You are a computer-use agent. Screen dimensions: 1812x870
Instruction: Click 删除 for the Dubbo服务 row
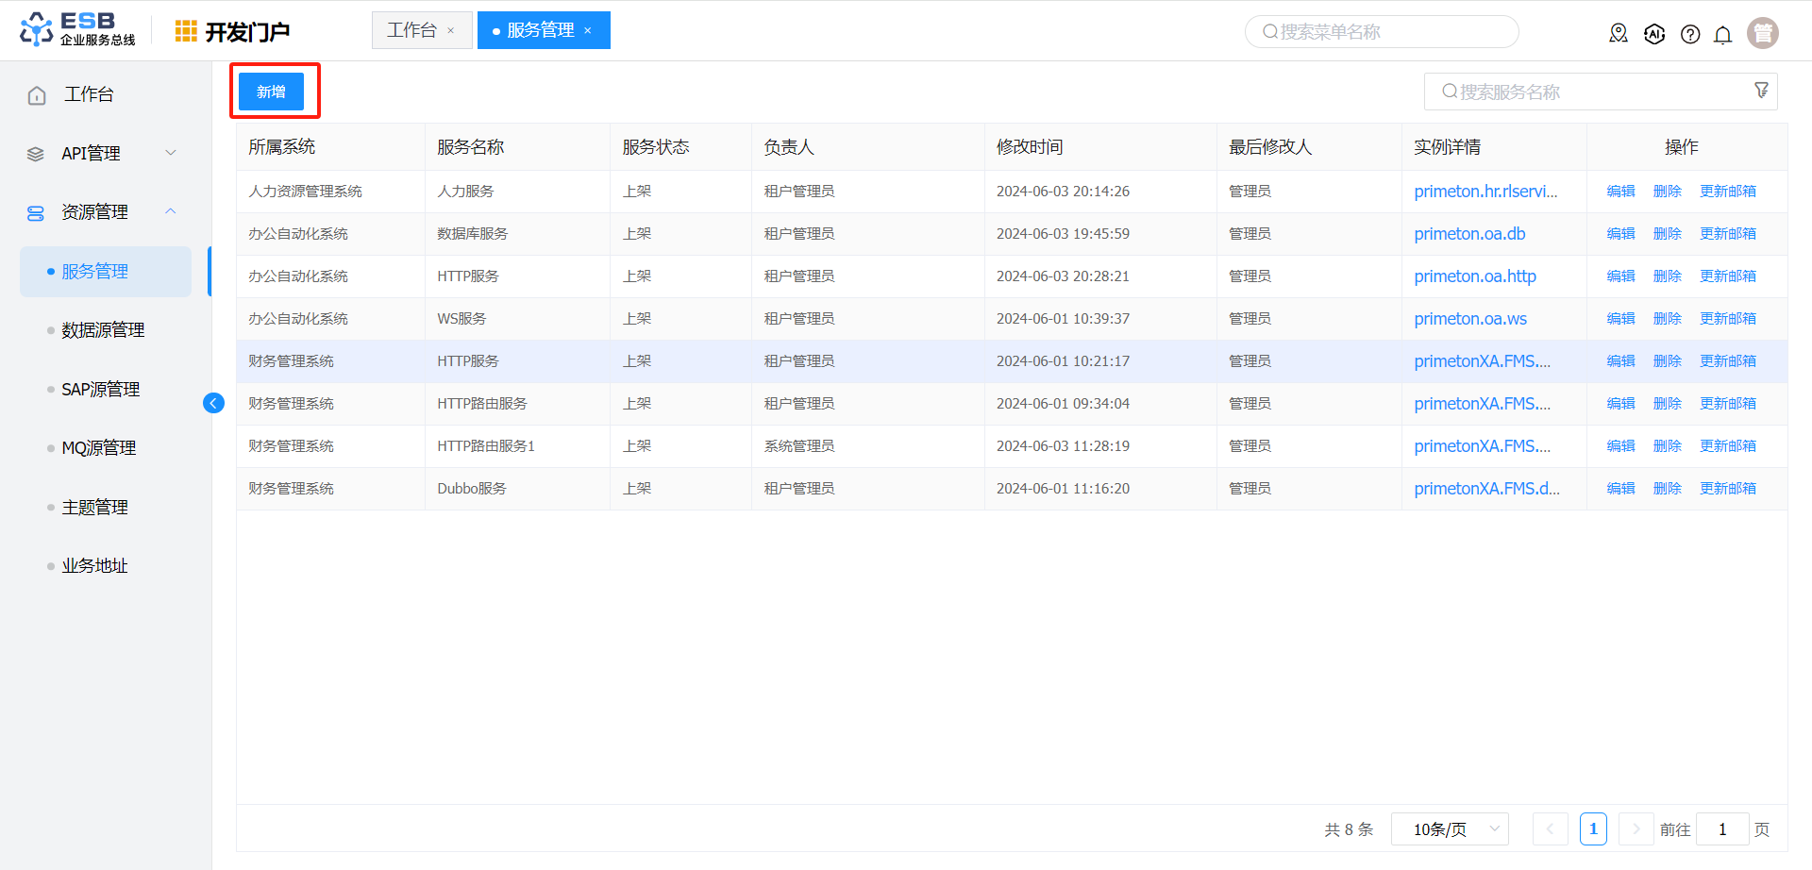[x=1667, y=489]
